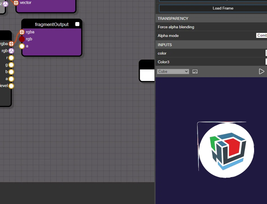This screenshot has height=204, width=267.
Task: Select the fragmentOutput node title
Action: 52,24
